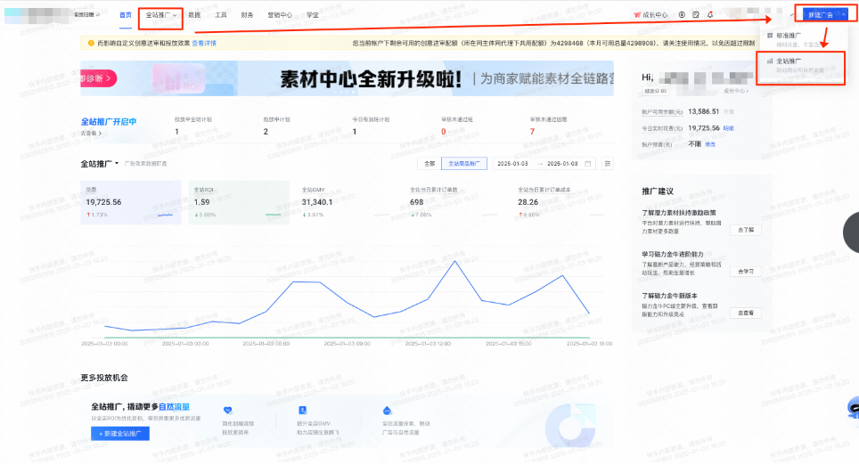Select the 全站商品推广 filter button
This screenshot has width=859, height=464.
[464, 163]
